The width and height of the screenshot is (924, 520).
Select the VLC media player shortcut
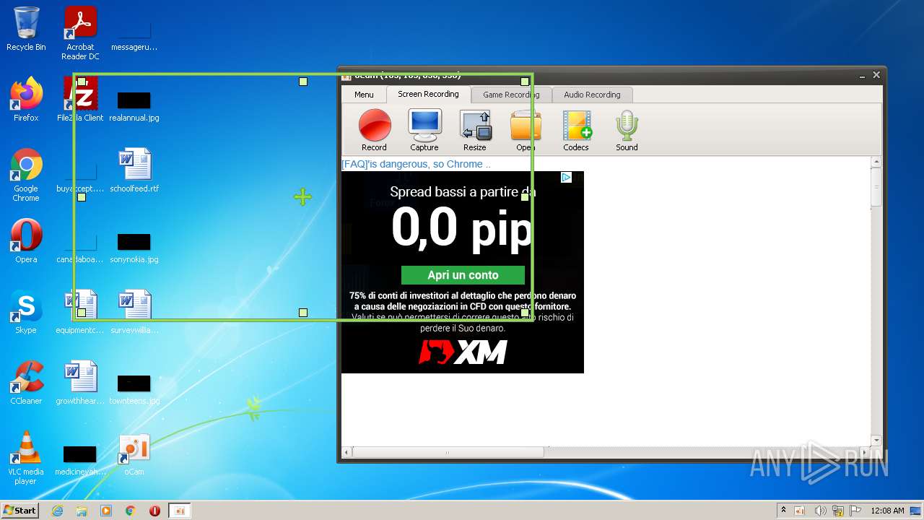pyautogui.click(x=26, y=458)
